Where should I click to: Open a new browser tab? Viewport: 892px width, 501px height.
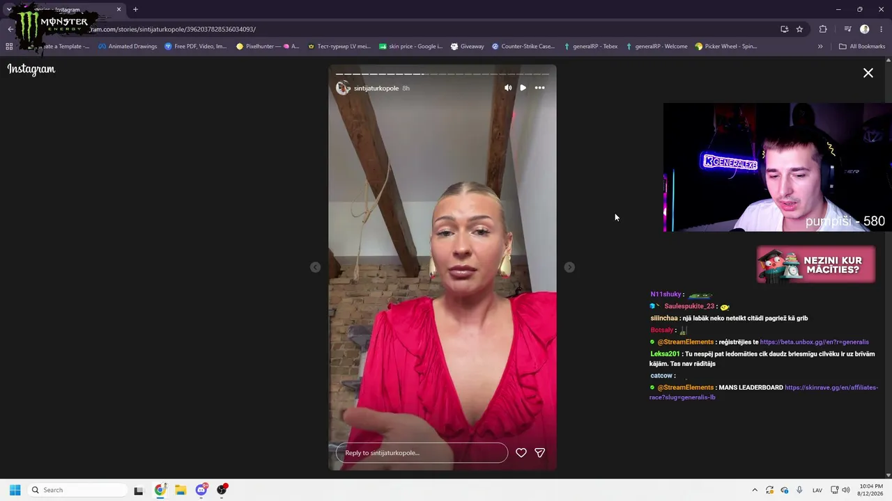(135, 10)
